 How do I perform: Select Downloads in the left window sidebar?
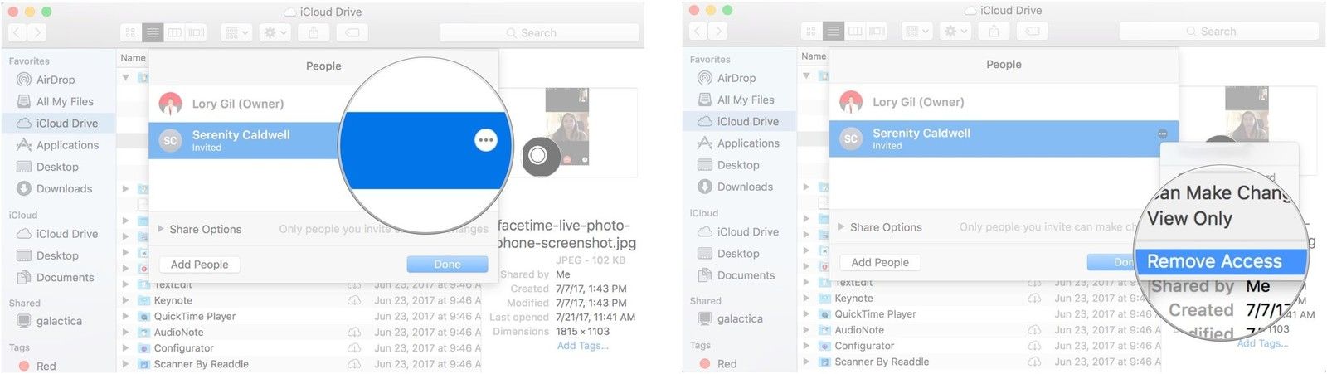64,188
